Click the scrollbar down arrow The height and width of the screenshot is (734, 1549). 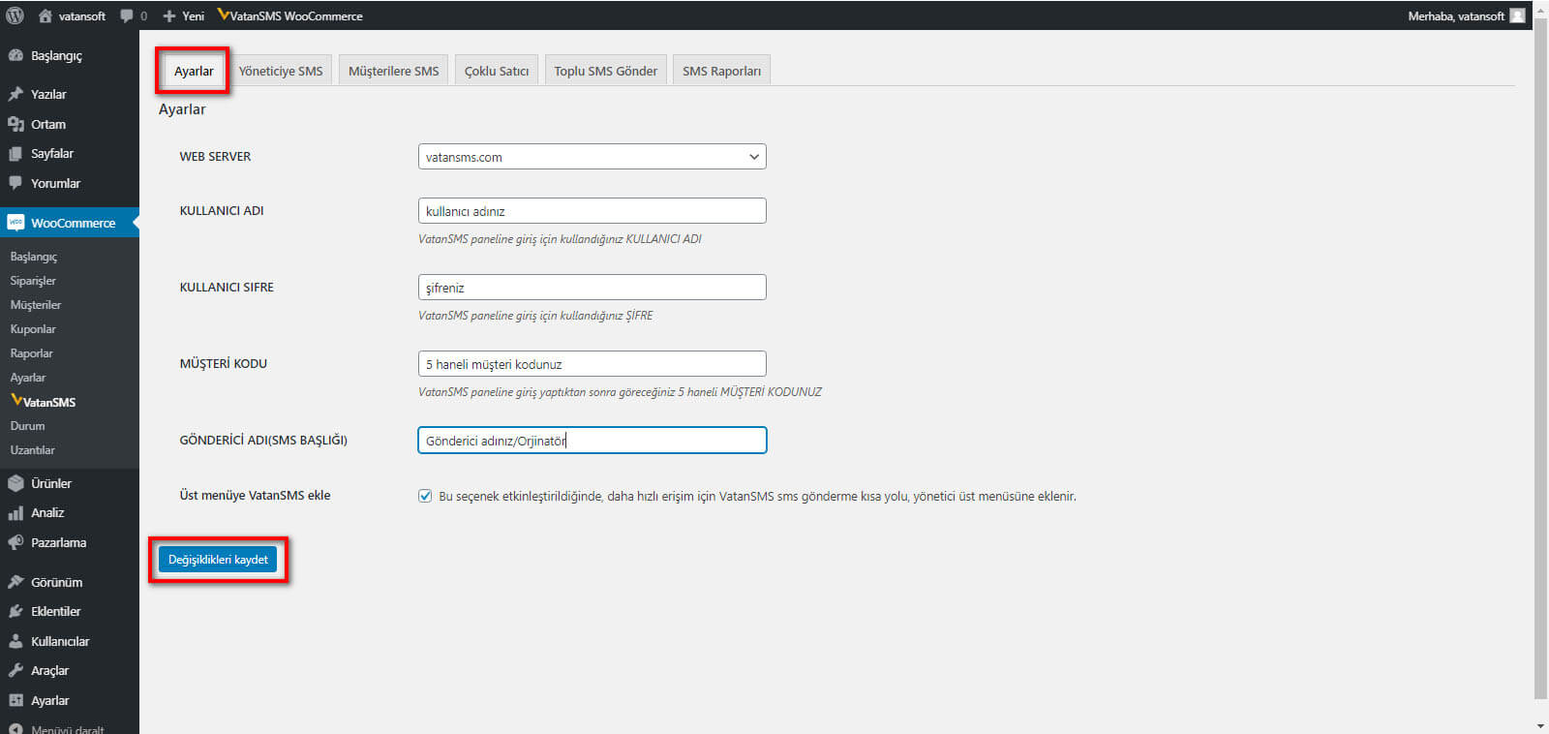tap(1540, 725)
